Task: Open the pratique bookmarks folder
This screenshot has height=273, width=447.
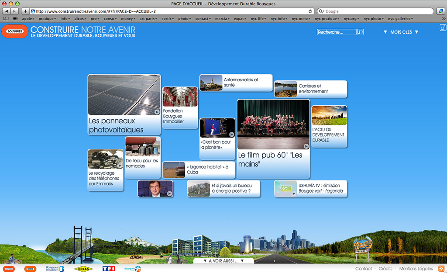Action: point(47,18)
